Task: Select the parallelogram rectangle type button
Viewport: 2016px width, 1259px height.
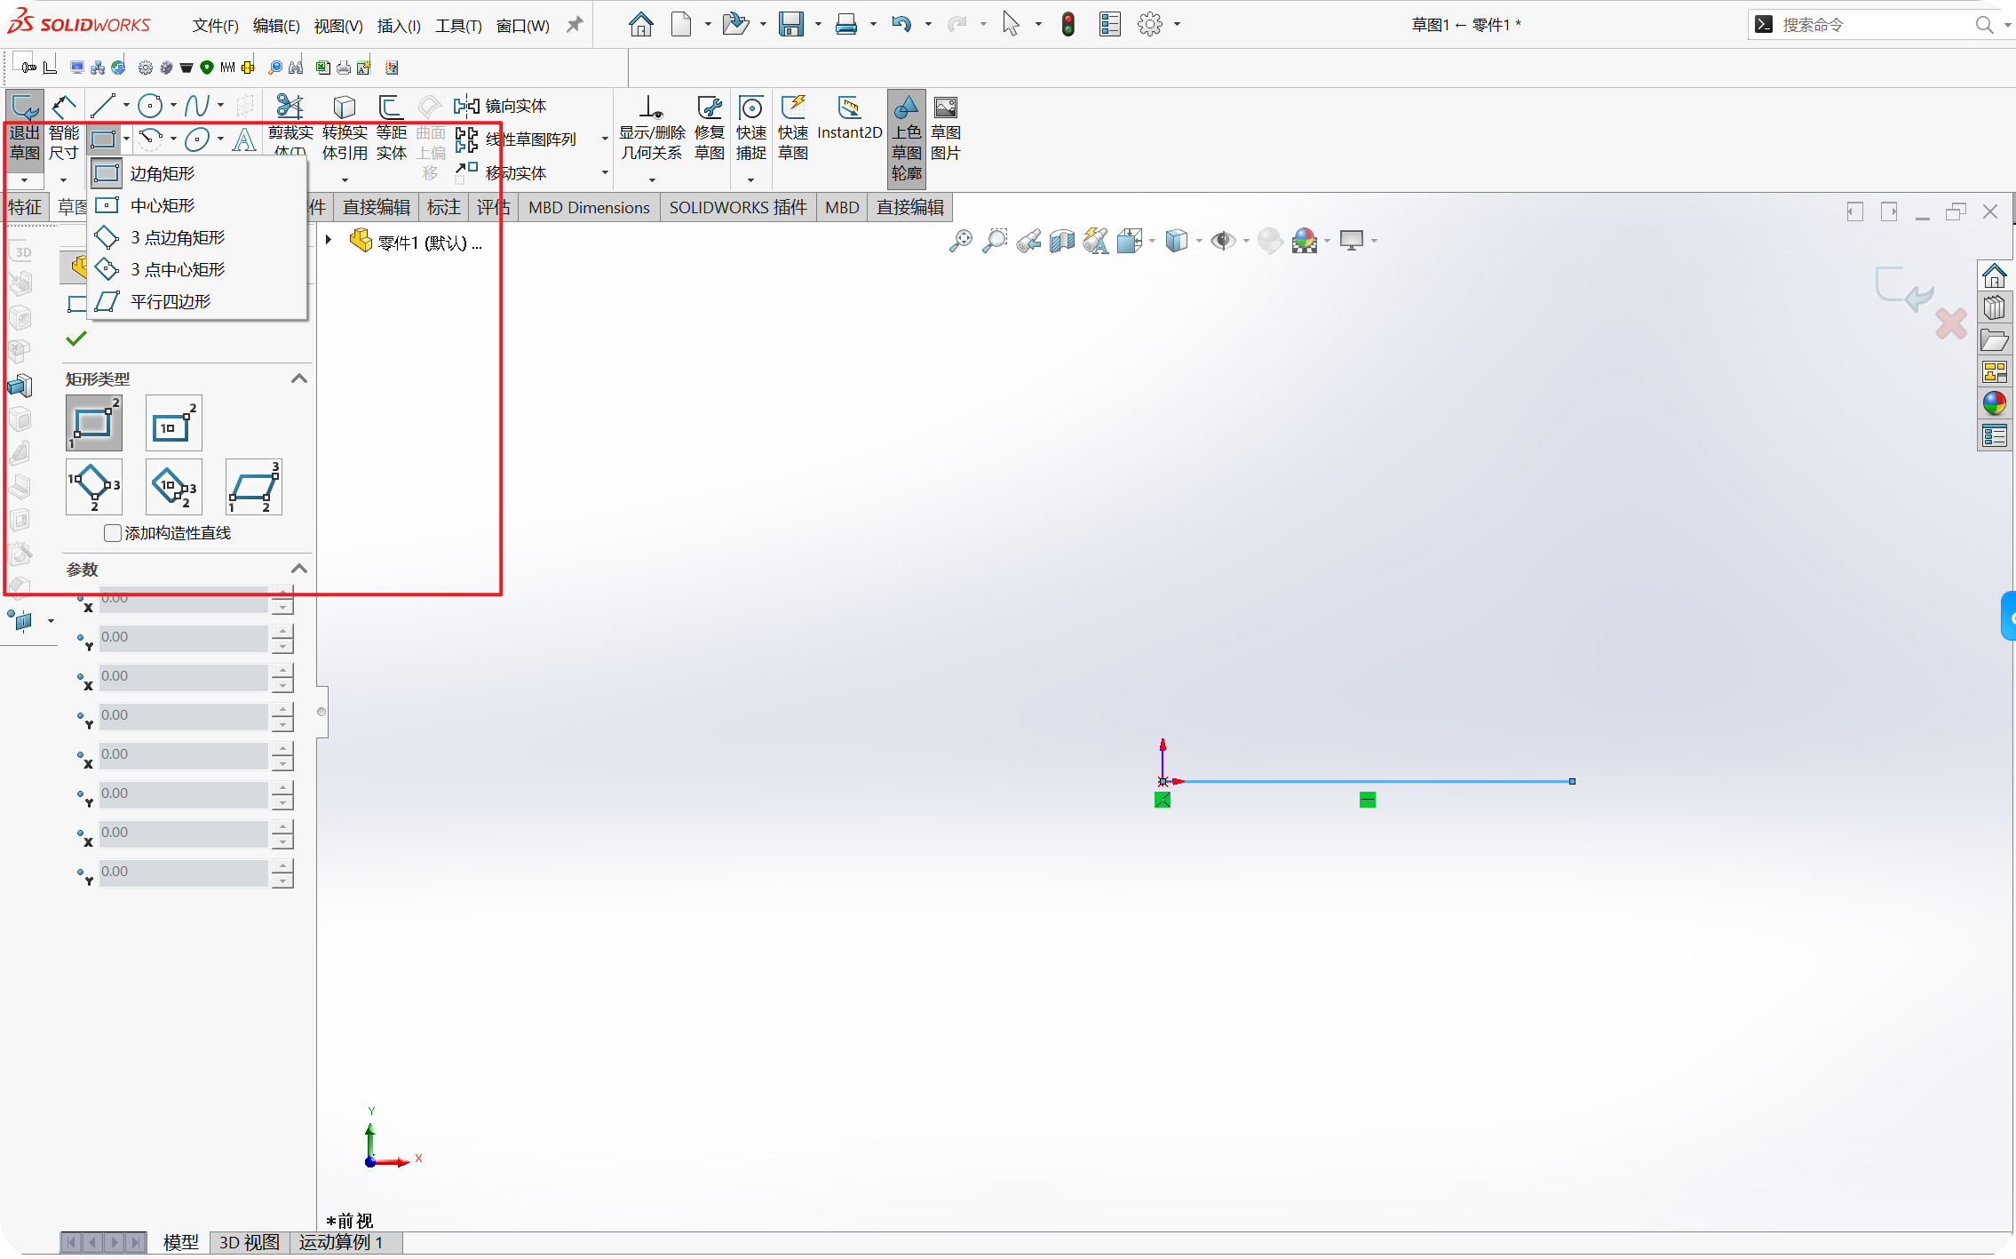Action: coord(254,487)
